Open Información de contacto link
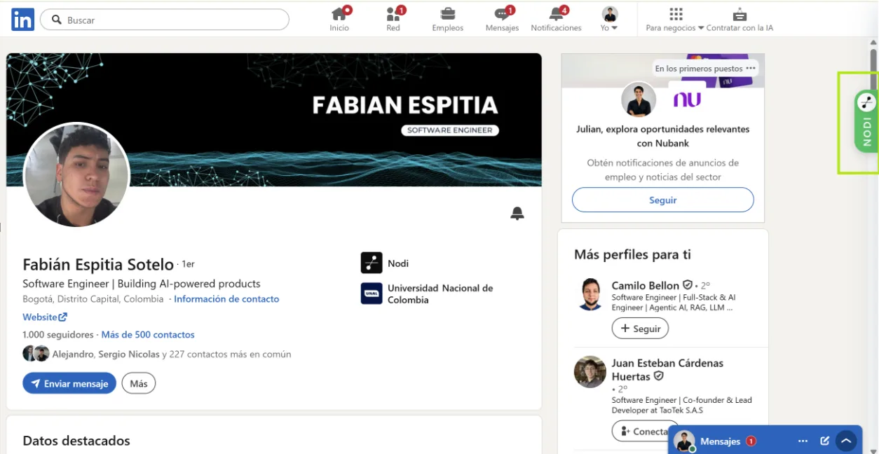 (x=226, y=299)
